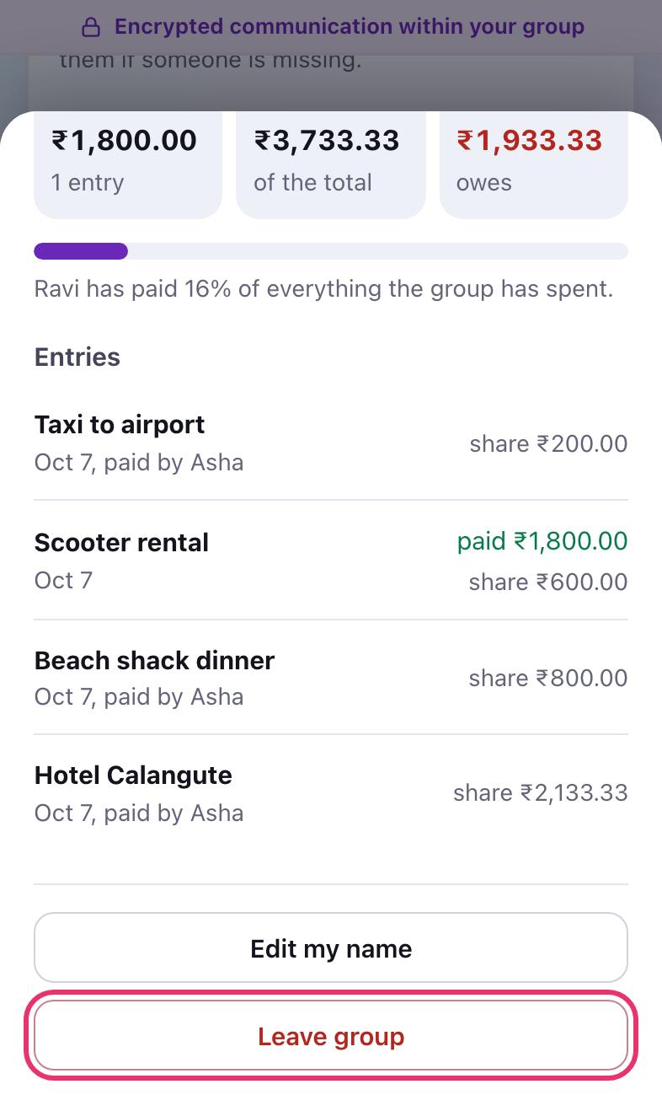The image size is (662, 1111).
Task: Tap the green paid ₹1,800.00 amount
Action: [x=542, y=540]
